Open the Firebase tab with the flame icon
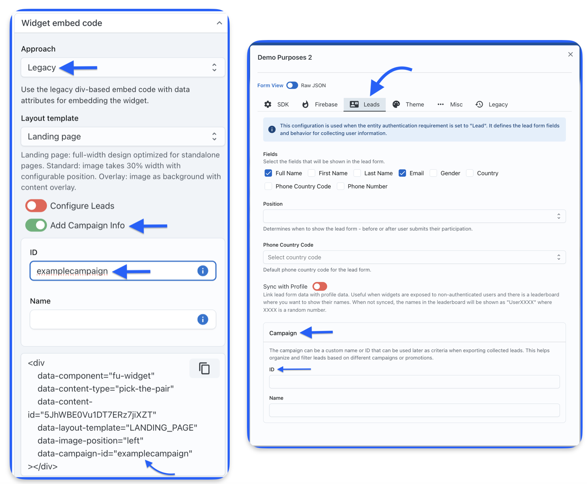Screen dimensions: 587x484 tap(320, 105)
